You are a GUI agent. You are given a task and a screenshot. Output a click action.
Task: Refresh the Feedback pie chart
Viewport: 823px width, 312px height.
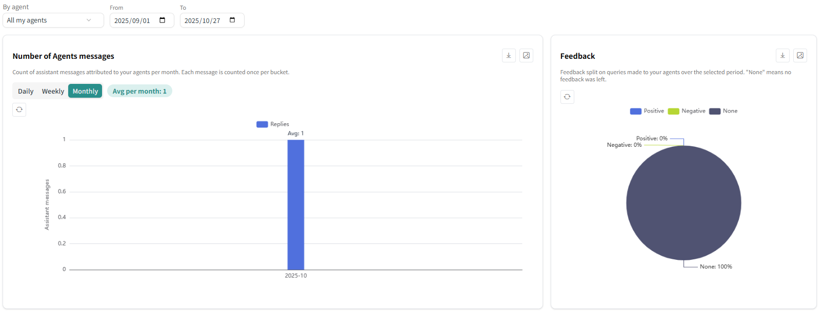(x=567, y=97)
